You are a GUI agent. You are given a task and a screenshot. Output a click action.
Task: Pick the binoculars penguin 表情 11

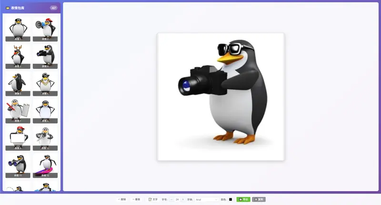18,165
